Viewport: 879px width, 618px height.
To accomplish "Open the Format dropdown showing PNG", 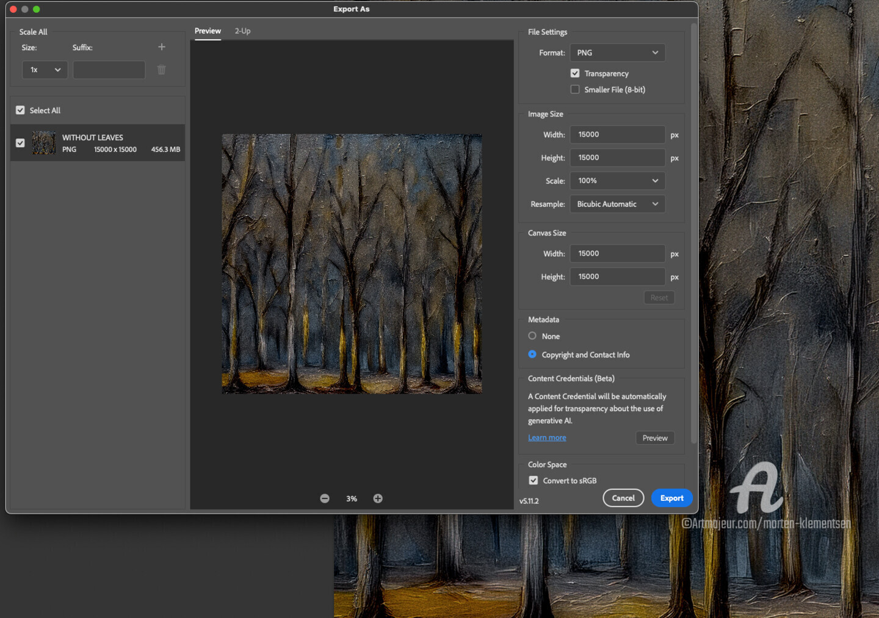I will 617,53.
